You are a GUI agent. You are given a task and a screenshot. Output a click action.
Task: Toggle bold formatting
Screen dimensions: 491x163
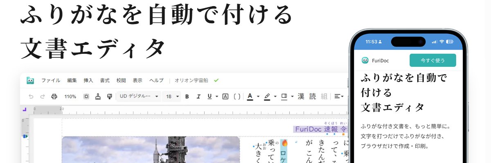pos(187,97)
